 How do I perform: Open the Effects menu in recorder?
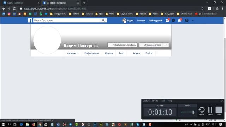click(x=155, y=101)
